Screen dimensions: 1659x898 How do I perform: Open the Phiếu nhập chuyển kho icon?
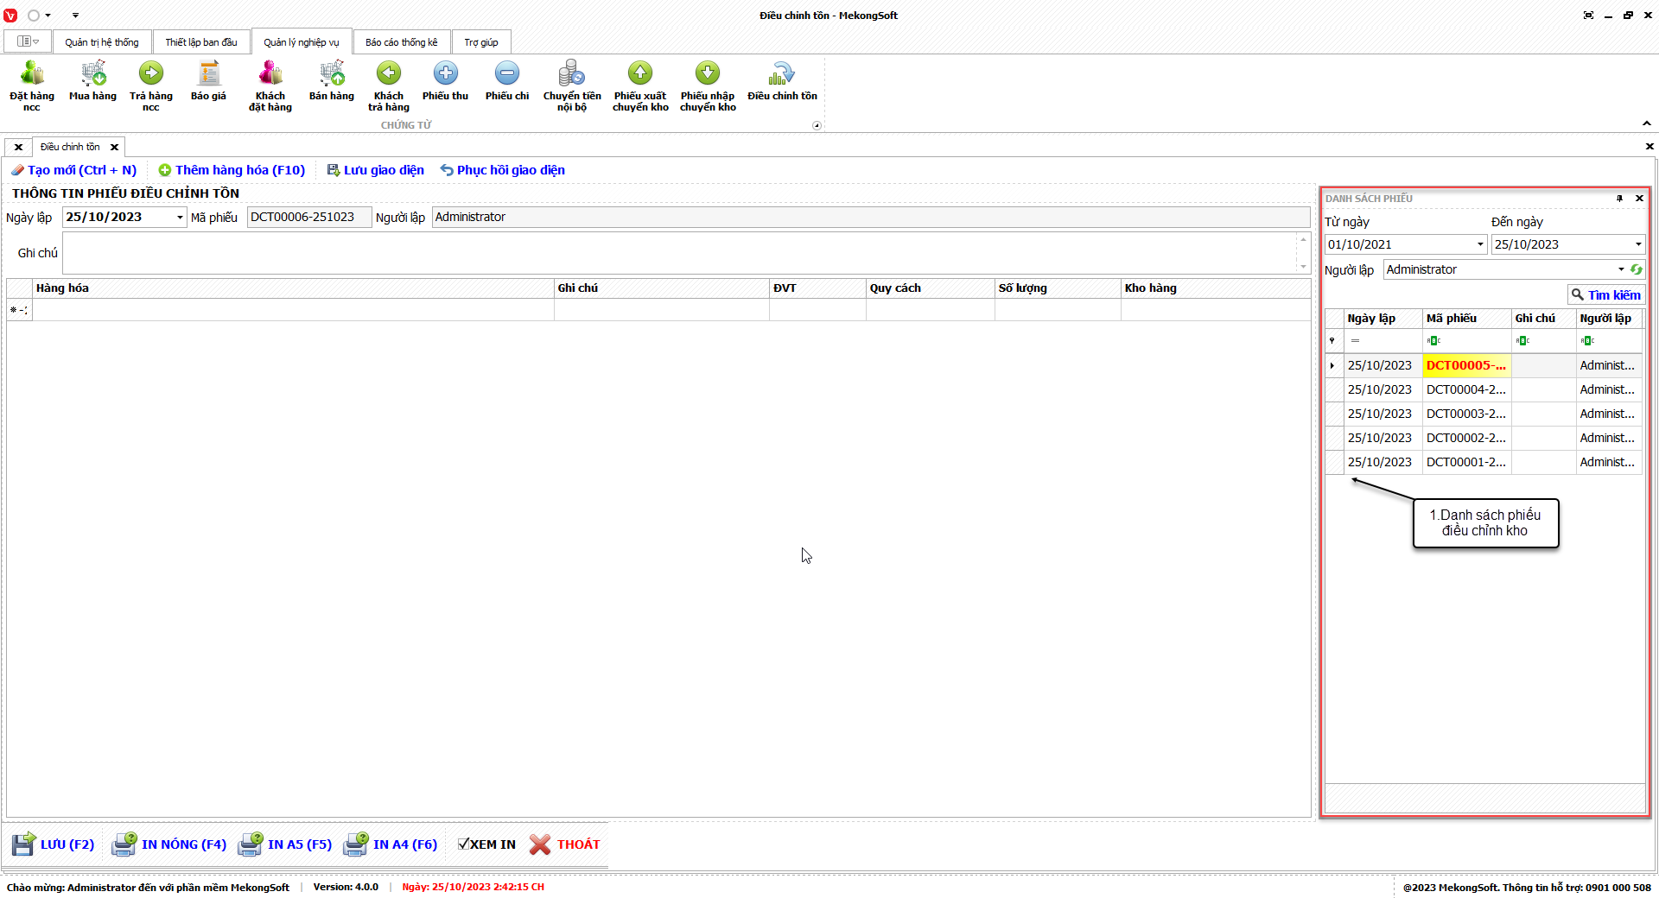pyautogui.click(x=708, y=86)
